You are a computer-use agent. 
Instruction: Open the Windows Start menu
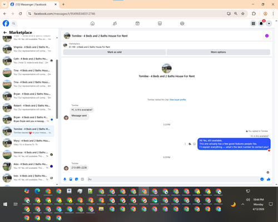tap(5, 204)
